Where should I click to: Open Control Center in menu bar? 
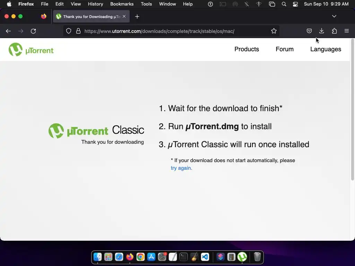pyautogui.click(x=295, y=4)
